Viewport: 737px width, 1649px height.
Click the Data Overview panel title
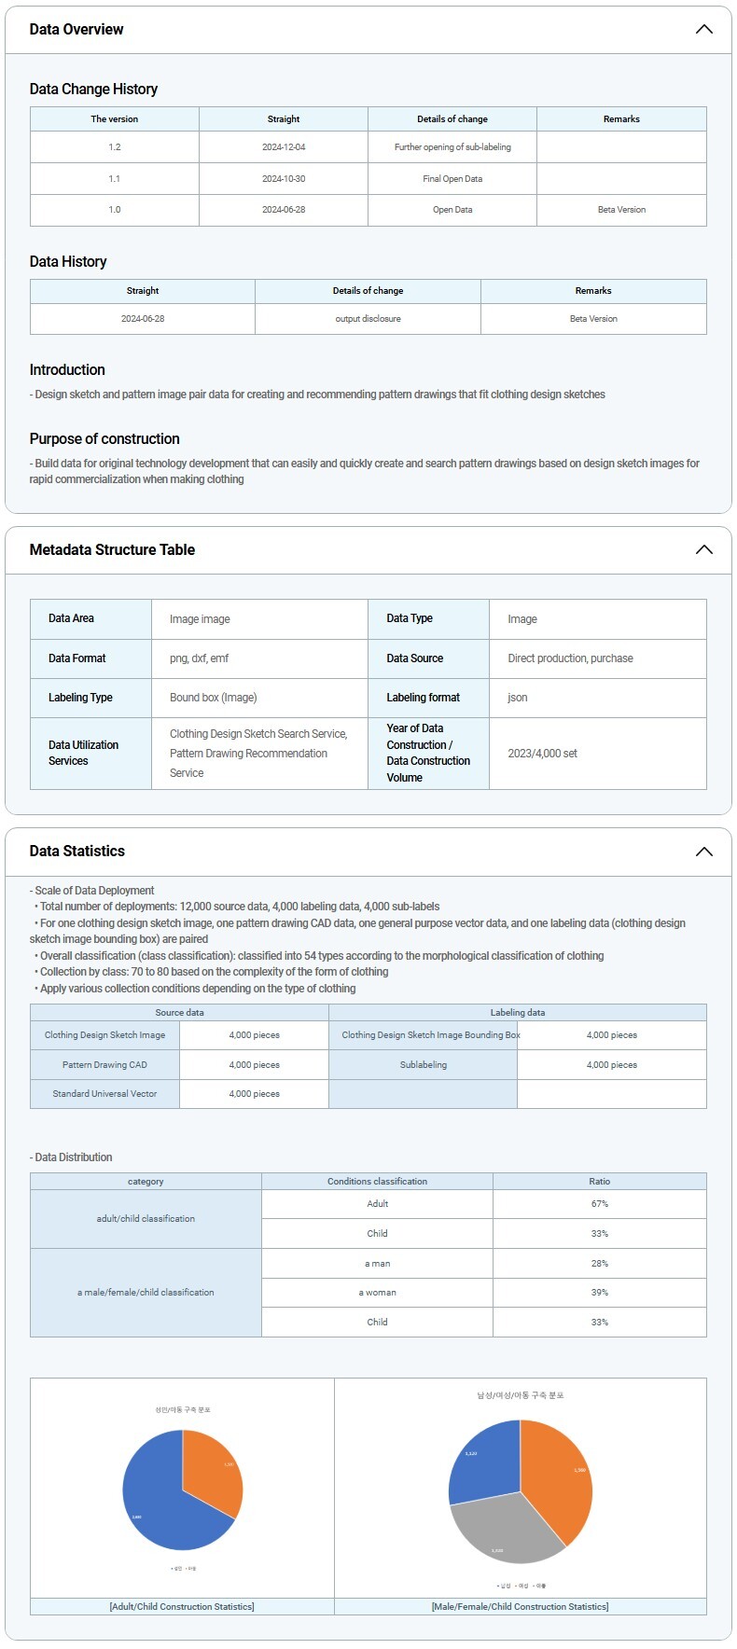pos(76,30)
